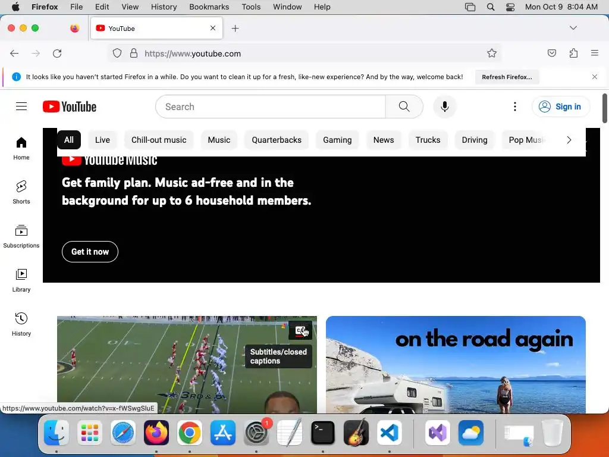The height and width of the screenshot is (457, 609).
Task: Click the Get it now button
Action: pos(90,252)
